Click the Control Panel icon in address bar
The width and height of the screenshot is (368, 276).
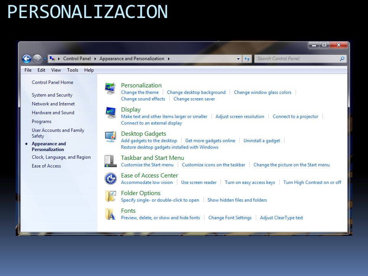pos(53,59)
